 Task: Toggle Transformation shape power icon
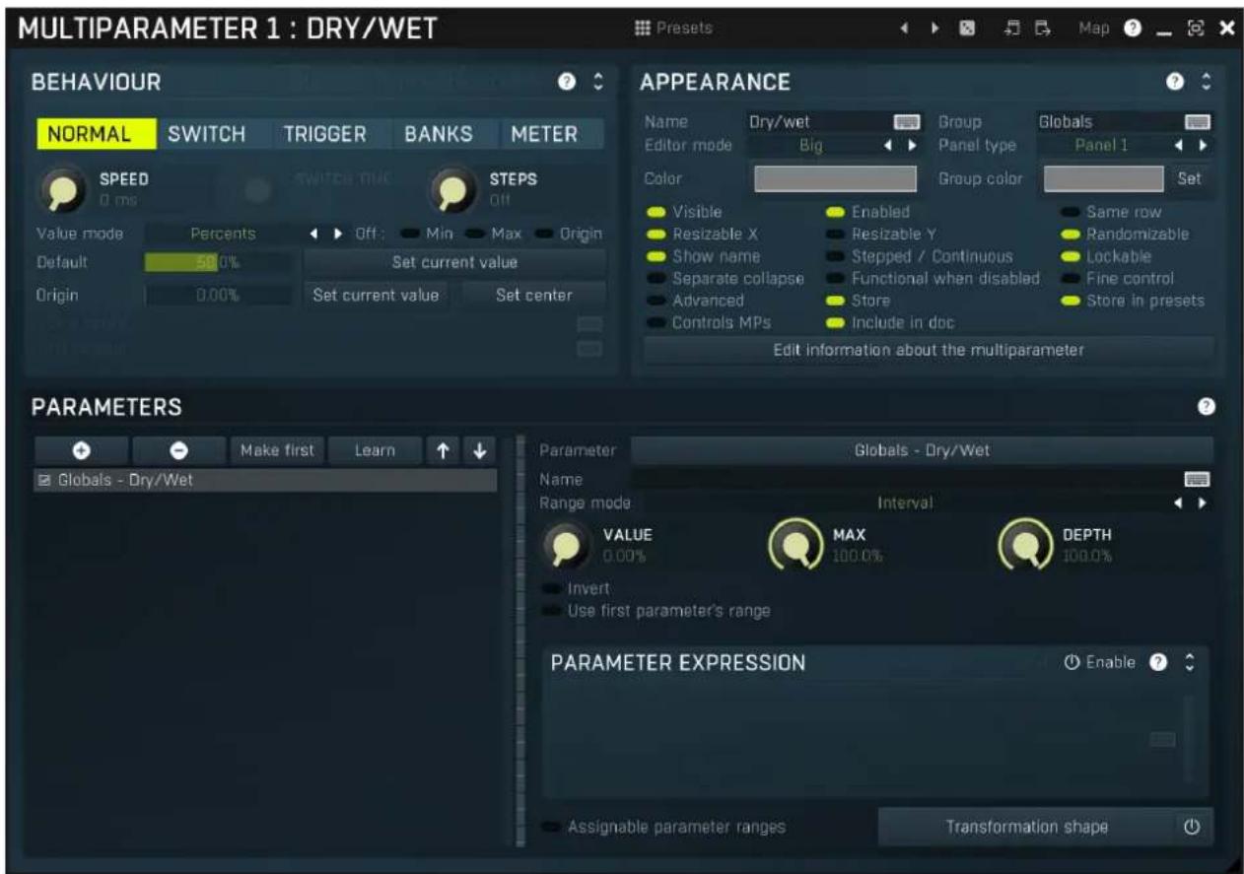pos(1192,828)
